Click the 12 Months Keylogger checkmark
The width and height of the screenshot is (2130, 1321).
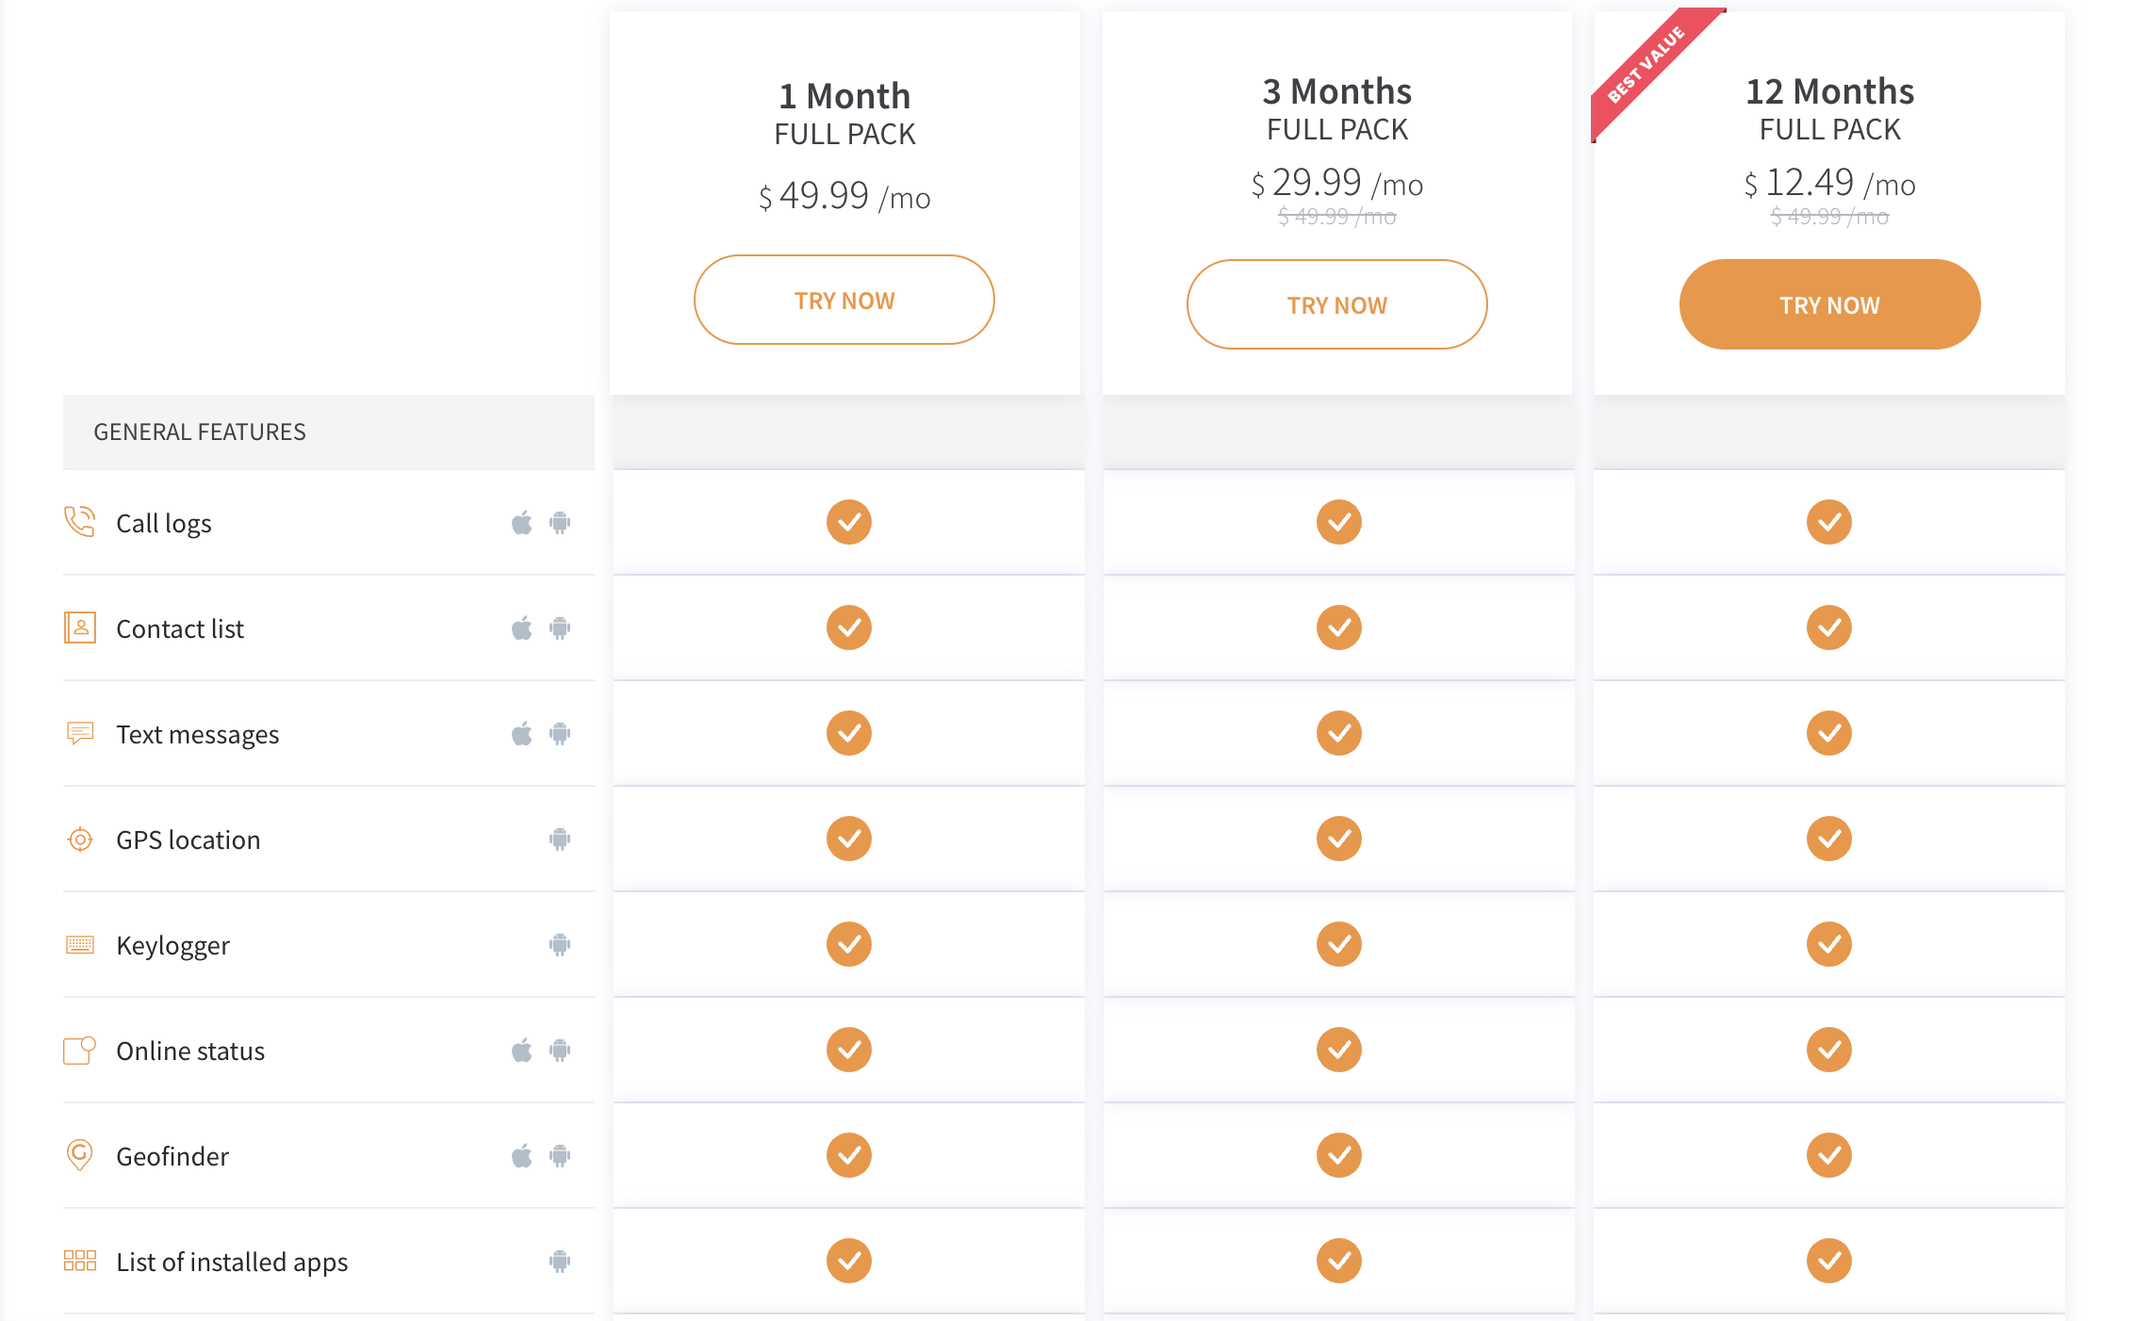click(x=1829, y=944)
